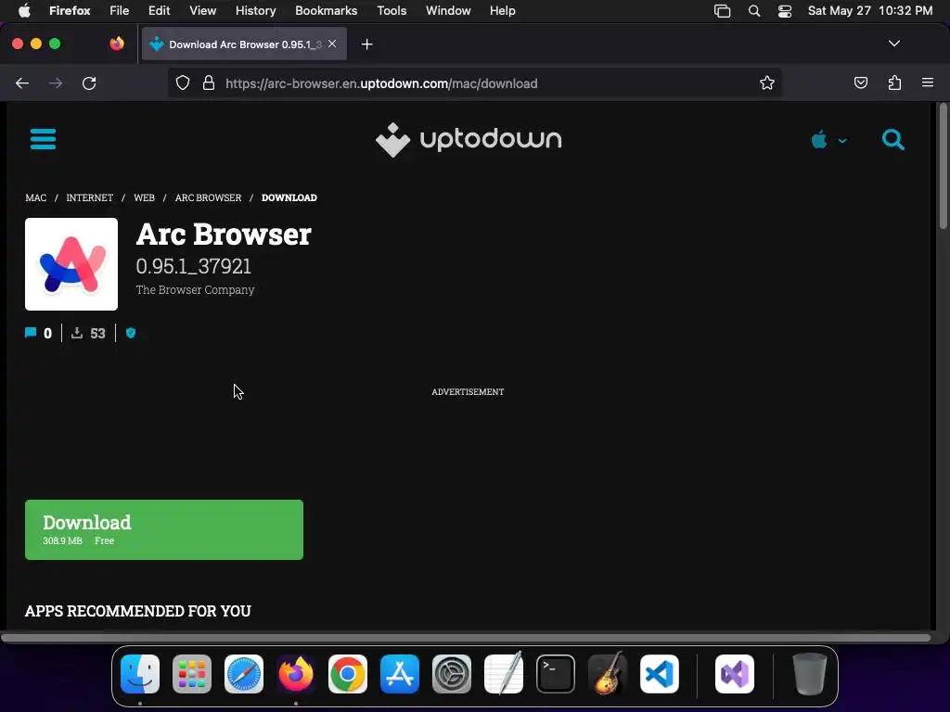Go to WEB breadcrumb
The height and width of the screenshot is (712, 950).
(144, 197)
